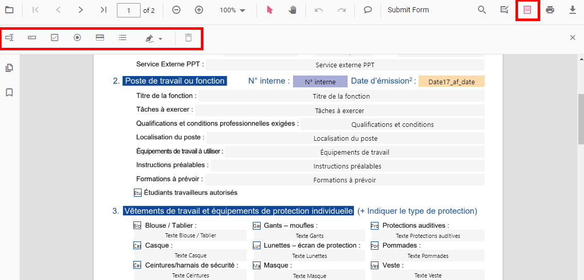Viewport: 584px width, 280px height.
Task: Click the page number input box
Action: 129,10
